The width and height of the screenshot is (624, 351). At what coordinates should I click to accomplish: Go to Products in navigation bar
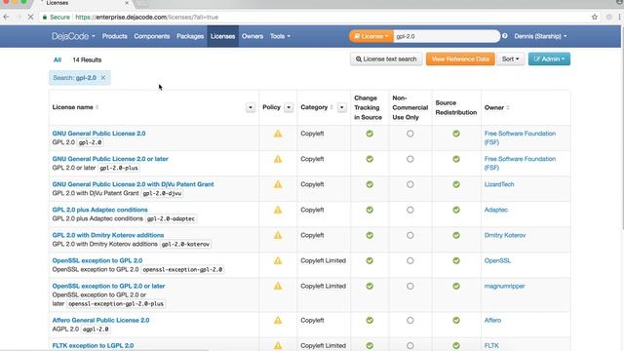pos(115,36)
